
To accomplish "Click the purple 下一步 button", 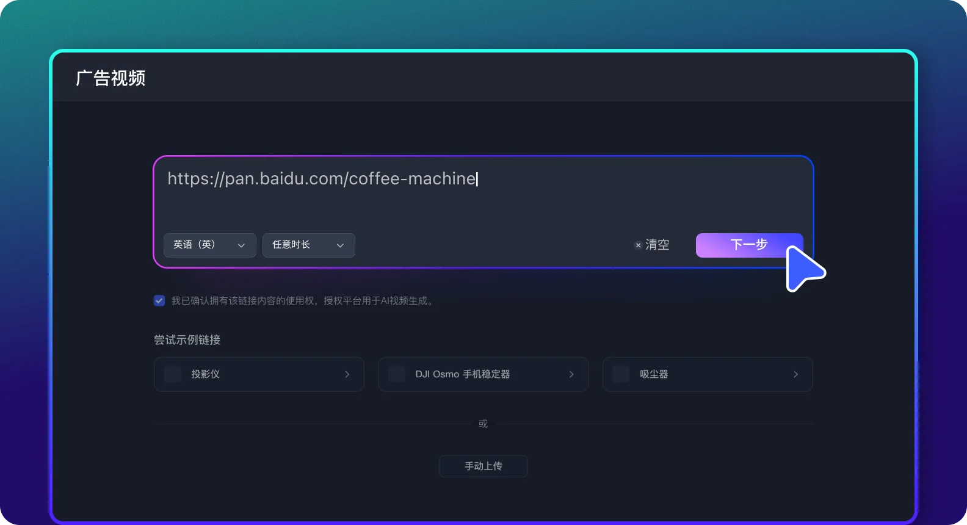I will 748,245.
